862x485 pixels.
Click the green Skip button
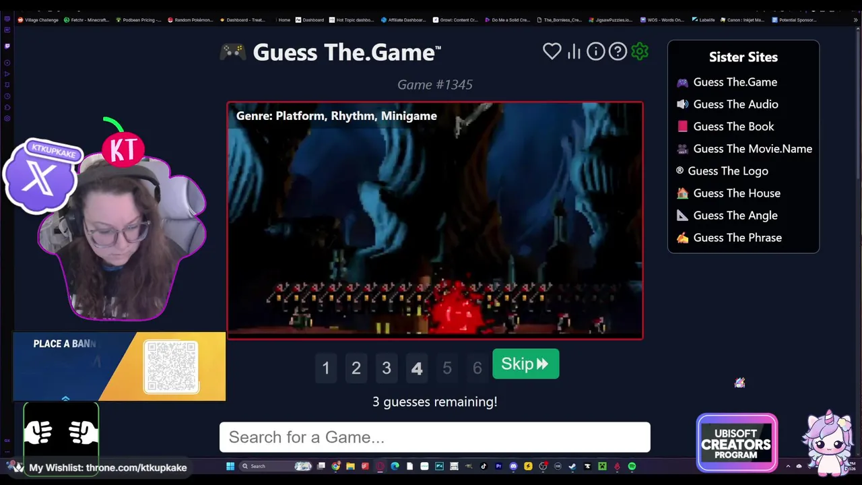coord(525,364)
